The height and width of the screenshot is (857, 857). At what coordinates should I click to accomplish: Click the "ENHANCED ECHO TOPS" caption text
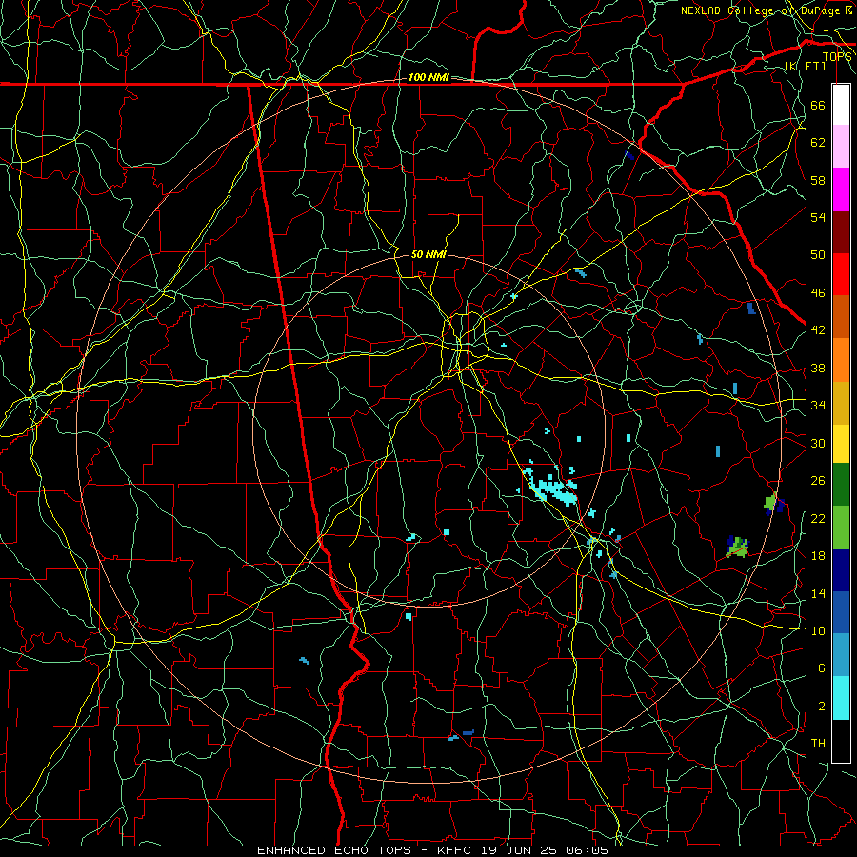[x=334, y=850]
